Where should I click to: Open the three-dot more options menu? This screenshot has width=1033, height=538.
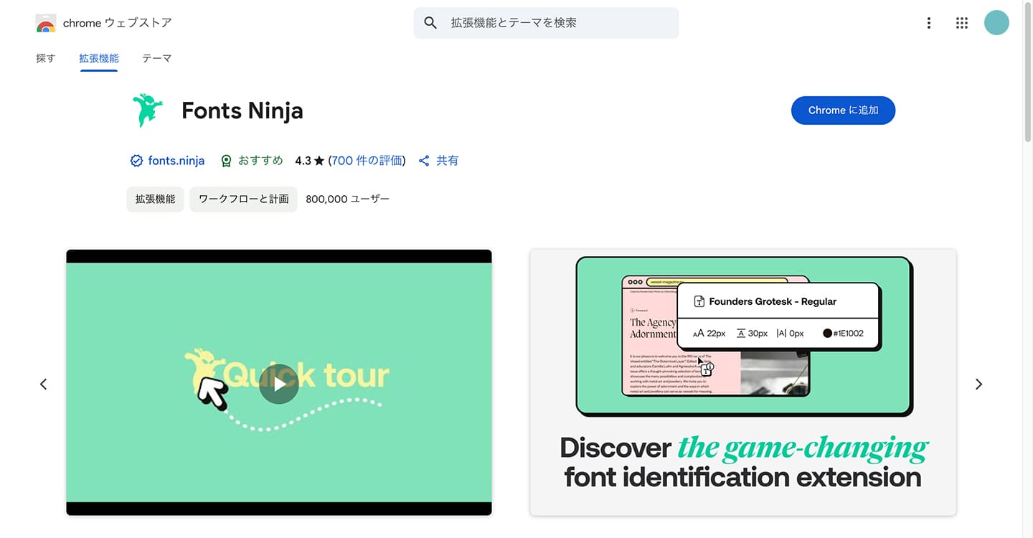929,23
